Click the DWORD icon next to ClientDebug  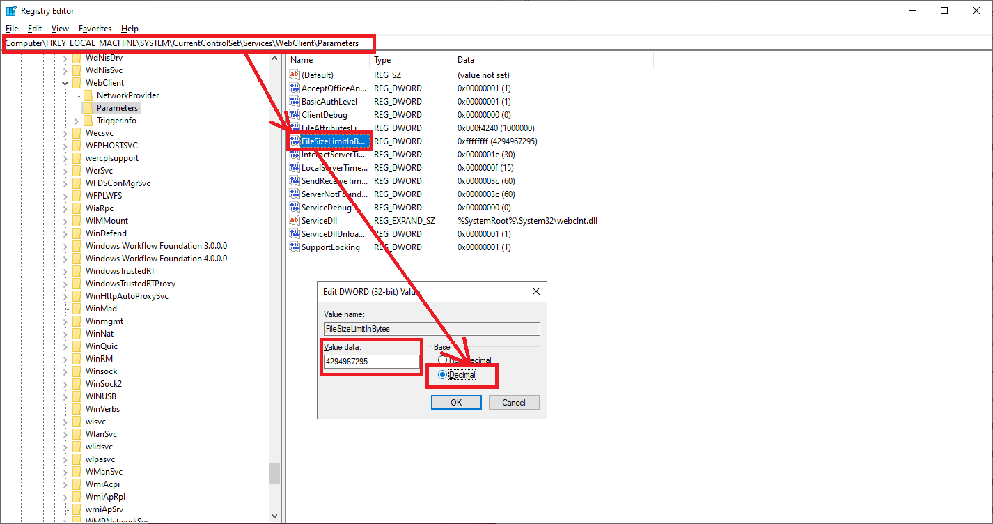point(294,115)
